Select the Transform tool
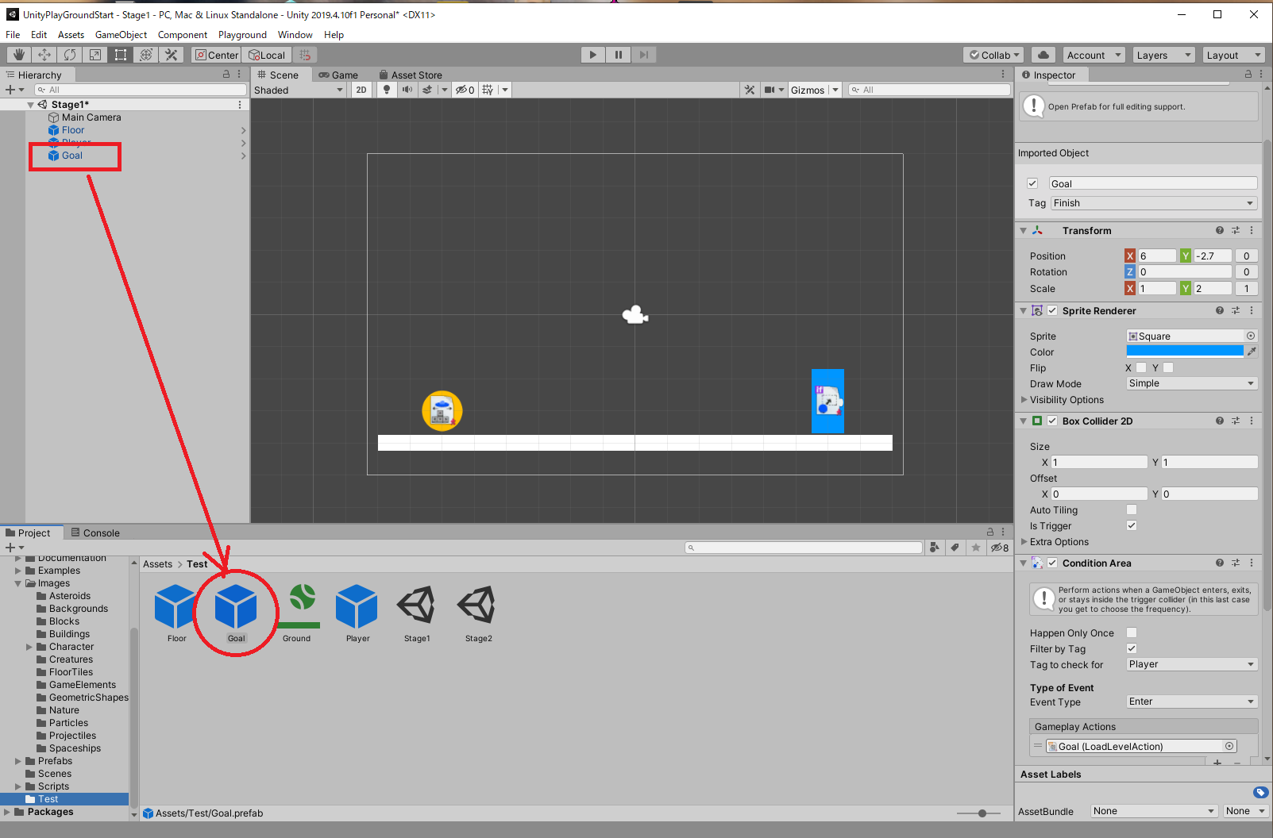The width and height of the screenshot is (1273, 838). pos(146,55)
